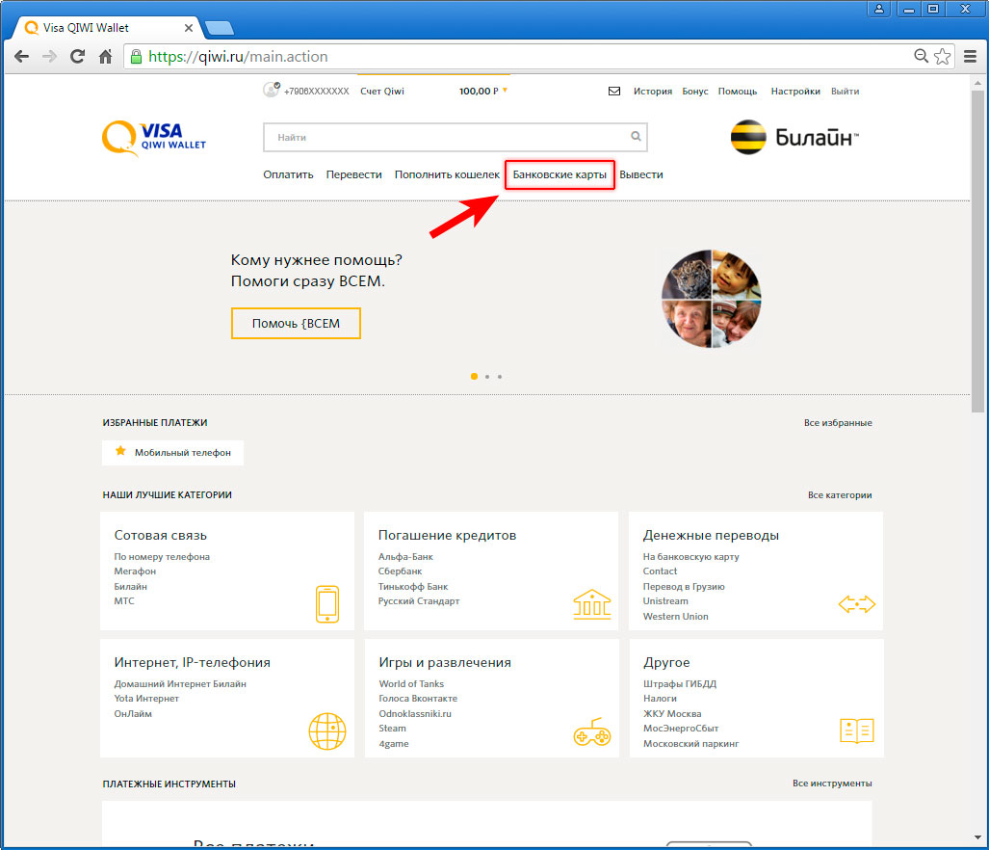
Task: Click the Visa QIWI Wallet logo
Action: [154, 138]
